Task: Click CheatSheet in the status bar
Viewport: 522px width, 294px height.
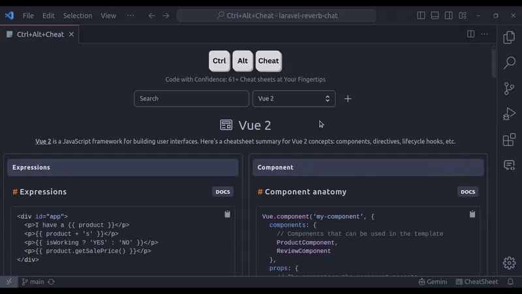Action: coord(477,282)
